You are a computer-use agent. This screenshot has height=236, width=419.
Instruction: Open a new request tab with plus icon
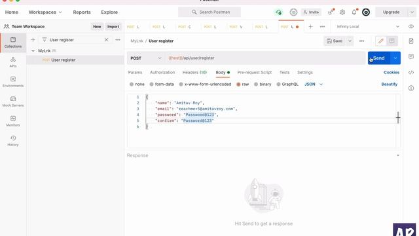[x=310, y=26]
